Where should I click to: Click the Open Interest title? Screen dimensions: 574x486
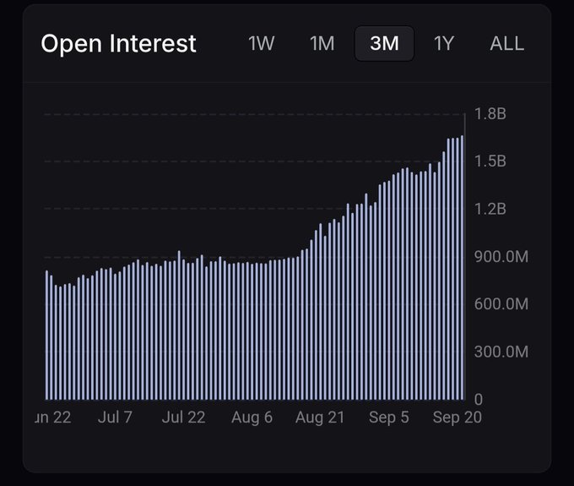(x=119, y=44)
